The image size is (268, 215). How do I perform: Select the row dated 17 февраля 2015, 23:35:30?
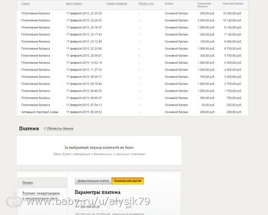pos(132,13)
